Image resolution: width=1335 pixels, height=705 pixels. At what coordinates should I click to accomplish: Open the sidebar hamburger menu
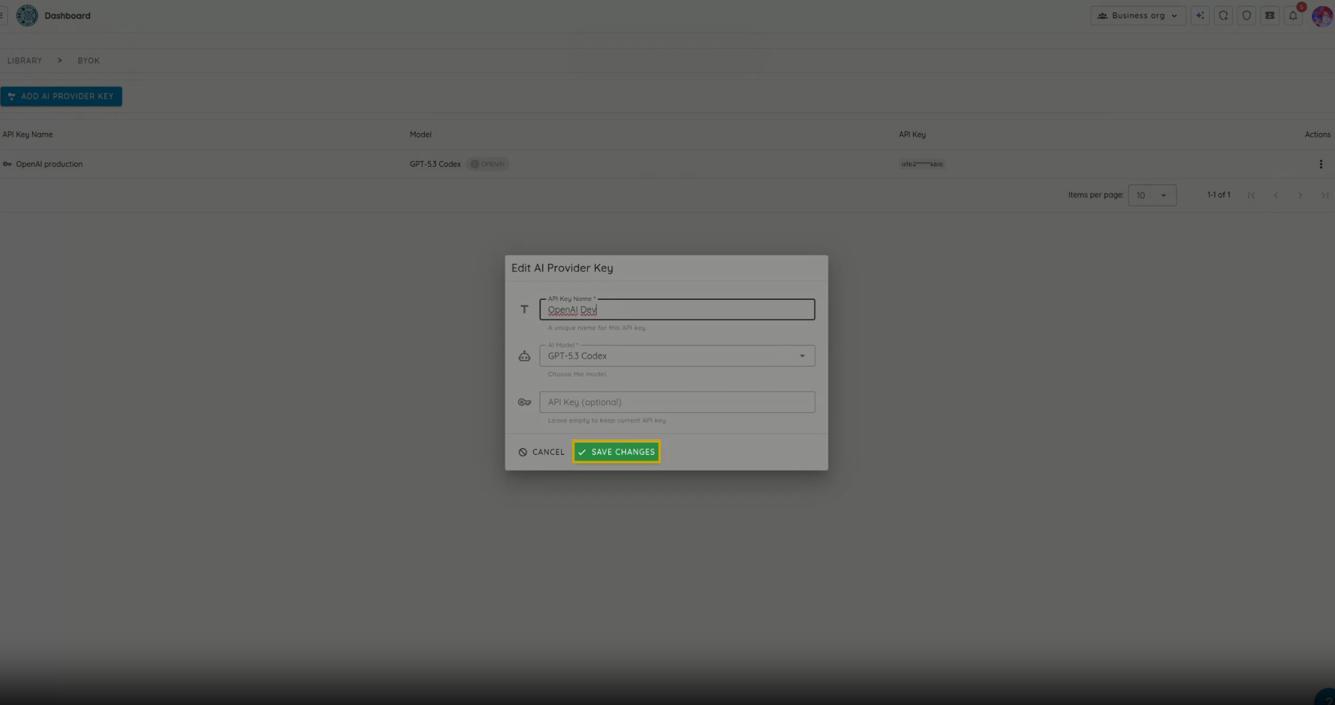pyautogui.click(x=2, y=15)
